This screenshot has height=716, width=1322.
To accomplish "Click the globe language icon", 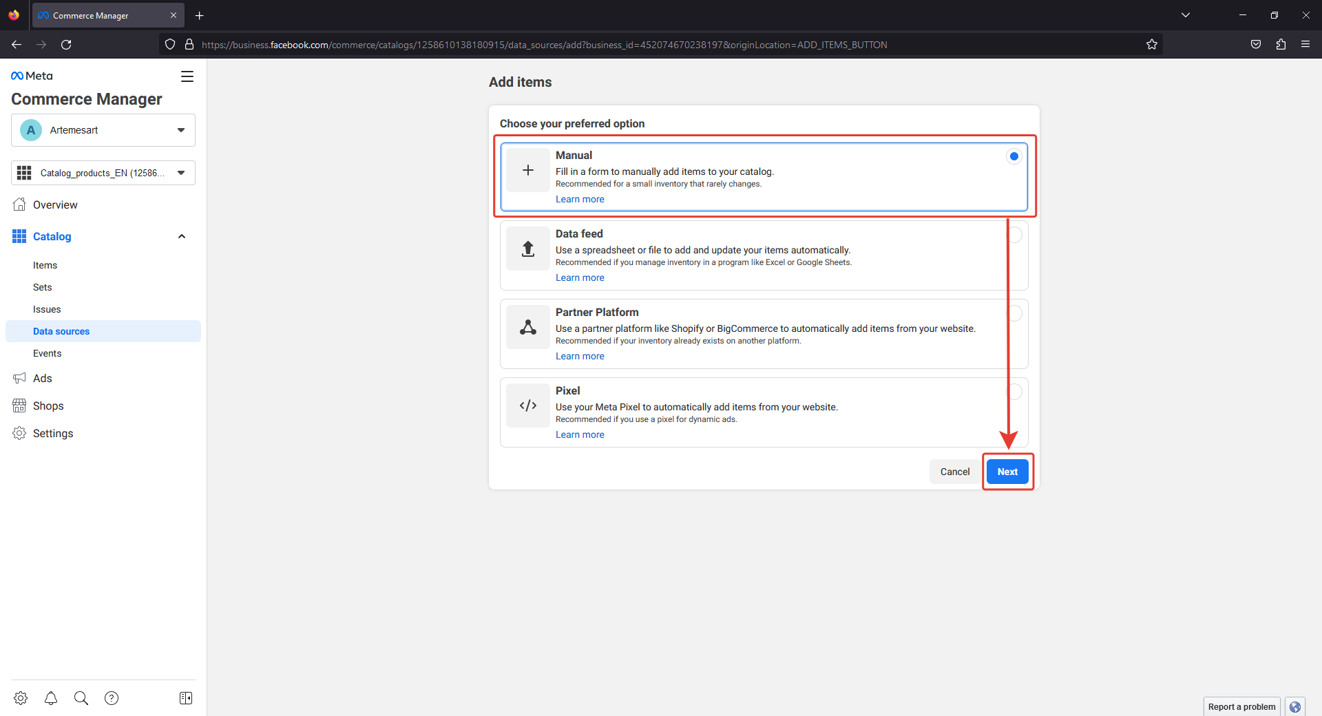I will [1295, 707].
